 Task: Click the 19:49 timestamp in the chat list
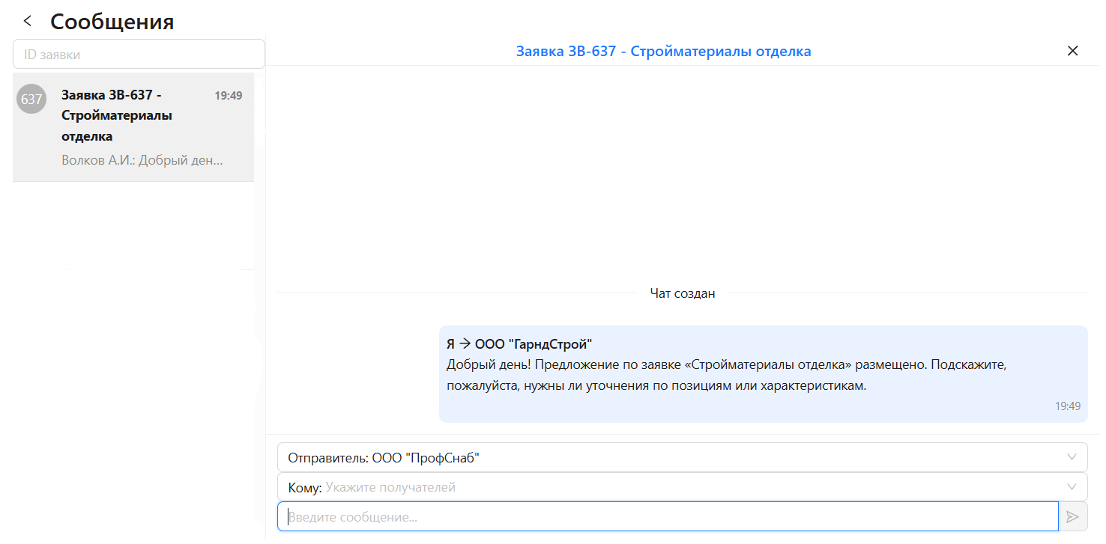[x=229, y=95]
